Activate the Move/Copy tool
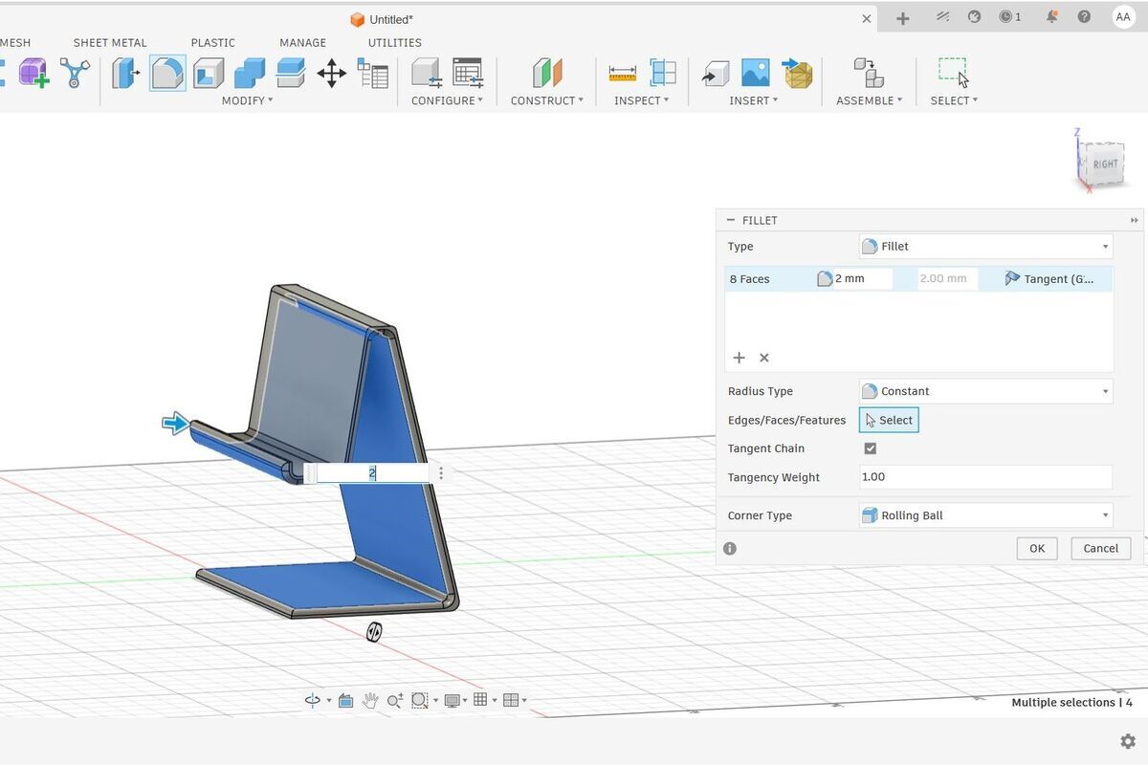This screenshot has width=1148, height=765. (x=331, y=73)
